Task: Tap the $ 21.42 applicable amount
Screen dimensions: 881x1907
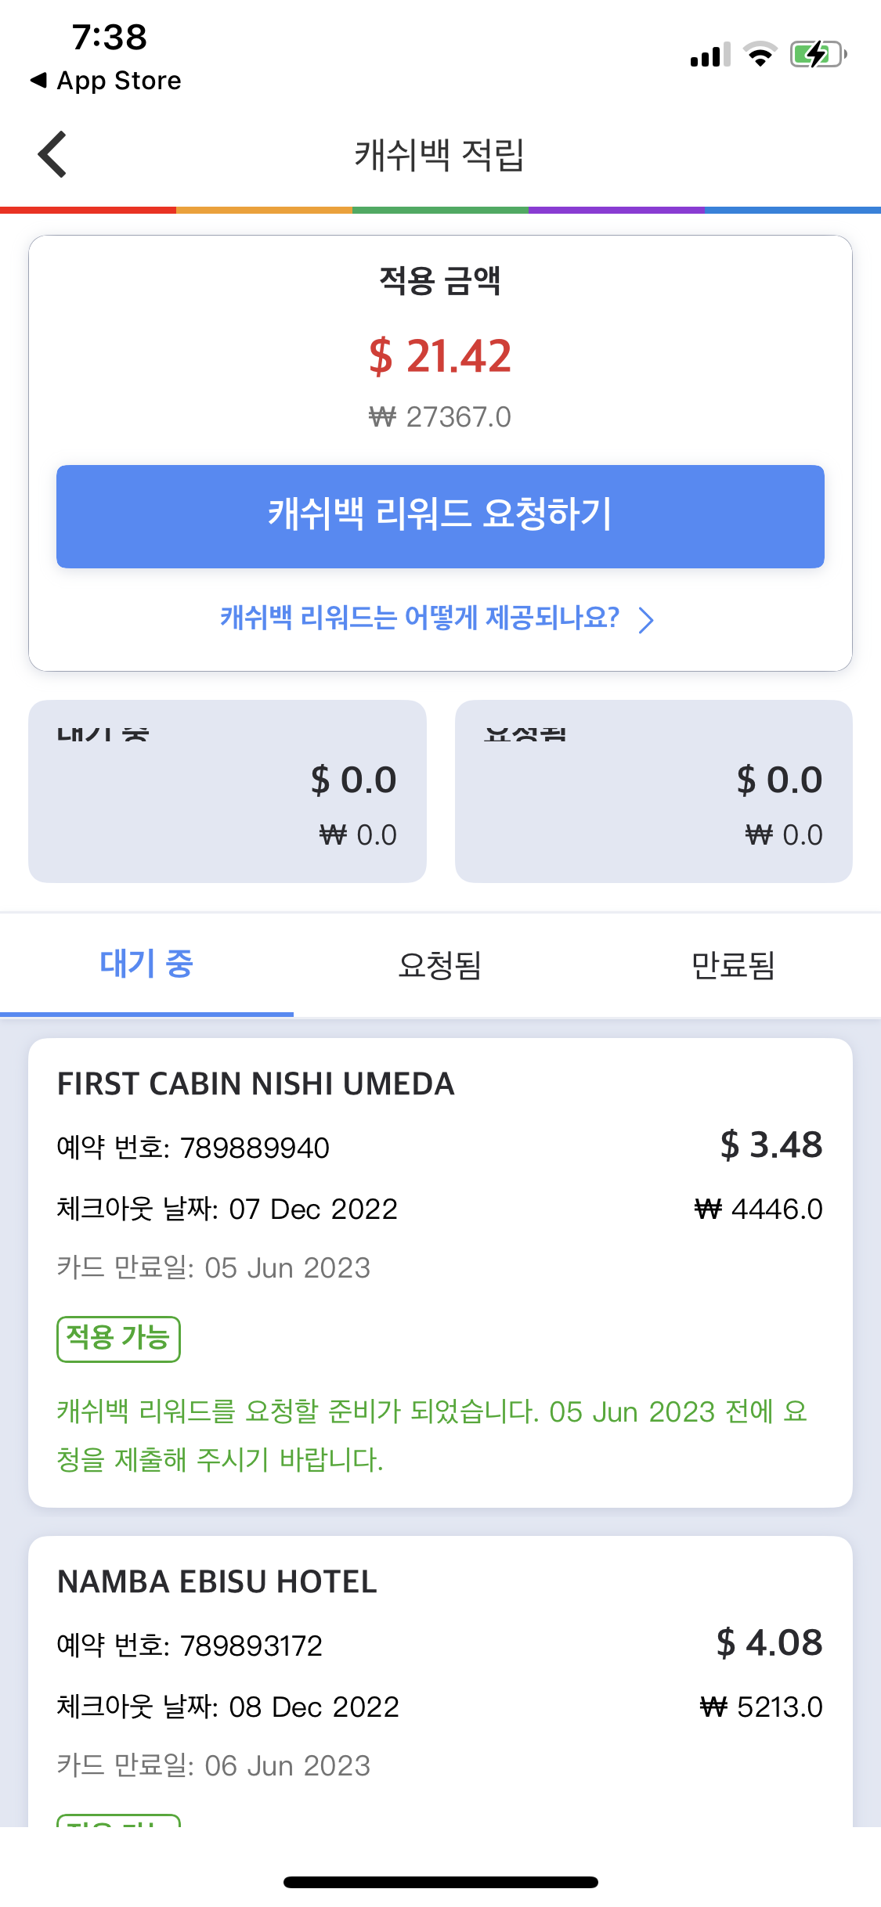Action: point(440,357)
